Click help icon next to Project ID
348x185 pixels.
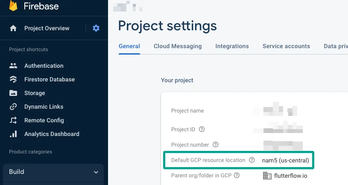pos(202,129)
